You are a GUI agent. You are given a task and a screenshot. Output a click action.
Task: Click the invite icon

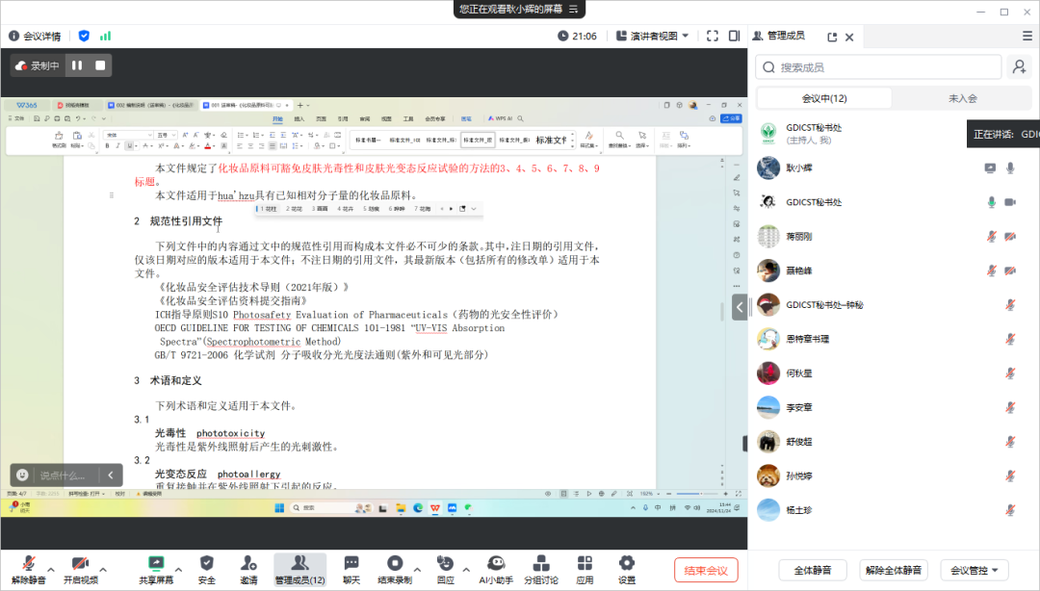click(248, 563)
